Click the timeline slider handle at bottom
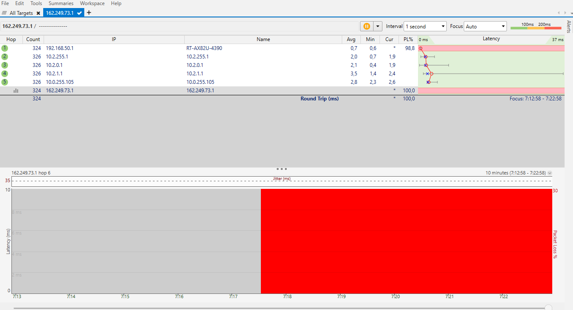 (x=548, y=307)
